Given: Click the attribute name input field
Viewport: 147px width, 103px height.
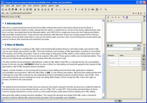Looking at the screenshot, I should (125, 45).
